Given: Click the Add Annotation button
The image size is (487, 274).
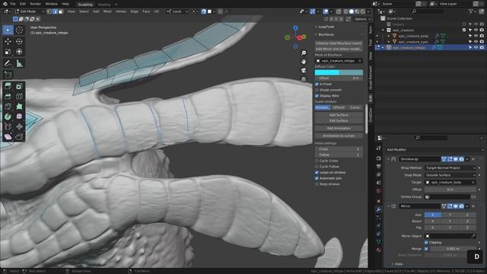Looking at the screenshot, I should tap(339, 129).
